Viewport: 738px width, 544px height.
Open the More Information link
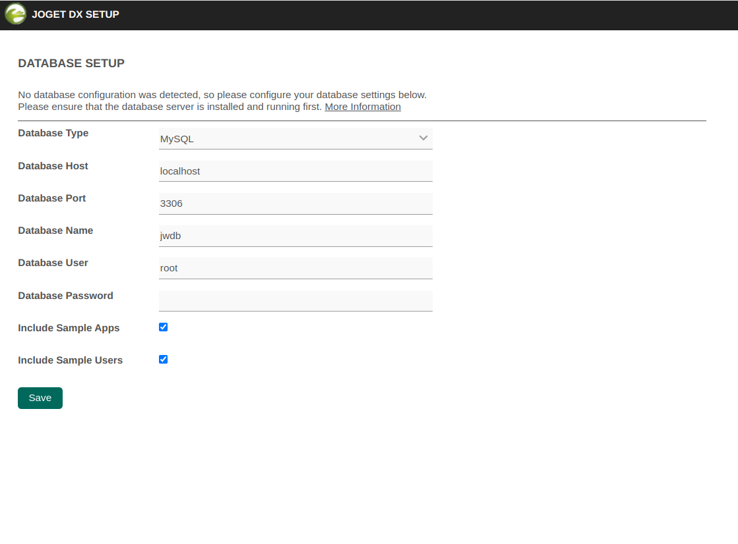[363, 107]
